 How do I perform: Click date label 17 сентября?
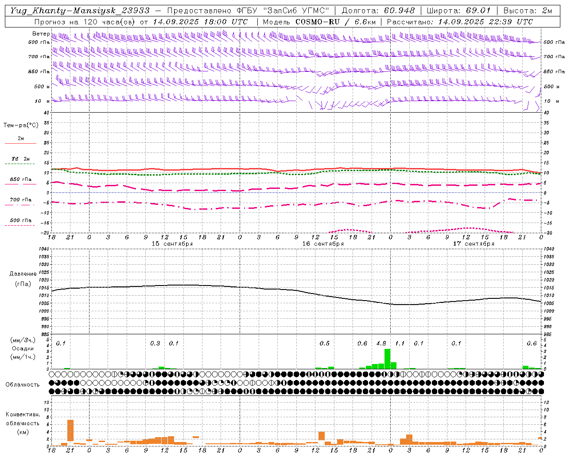pos(474,244)
